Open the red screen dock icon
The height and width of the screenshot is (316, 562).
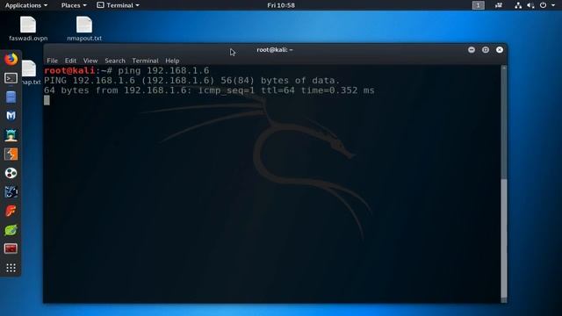point(11,248)
